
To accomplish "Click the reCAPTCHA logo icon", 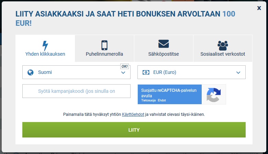I will tap(214, 95).
